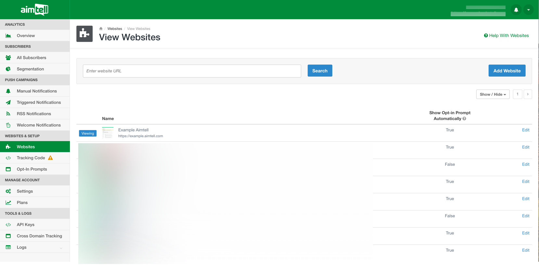Focus the Enter website URL field
The image size is (539, 265).
(192, 71)
